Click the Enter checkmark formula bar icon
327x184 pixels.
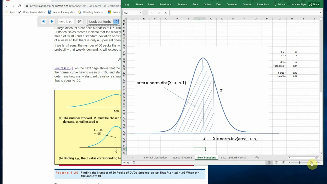159,13
